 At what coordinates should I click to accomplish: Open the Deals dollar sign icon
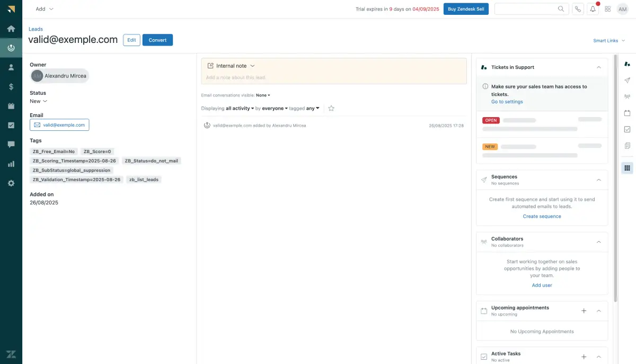(11, 86)
